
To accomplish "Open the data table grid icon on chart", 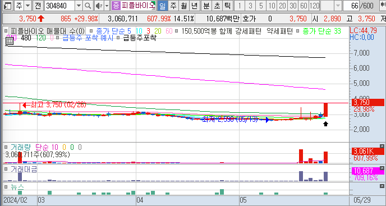I will [x=10, y=41].
